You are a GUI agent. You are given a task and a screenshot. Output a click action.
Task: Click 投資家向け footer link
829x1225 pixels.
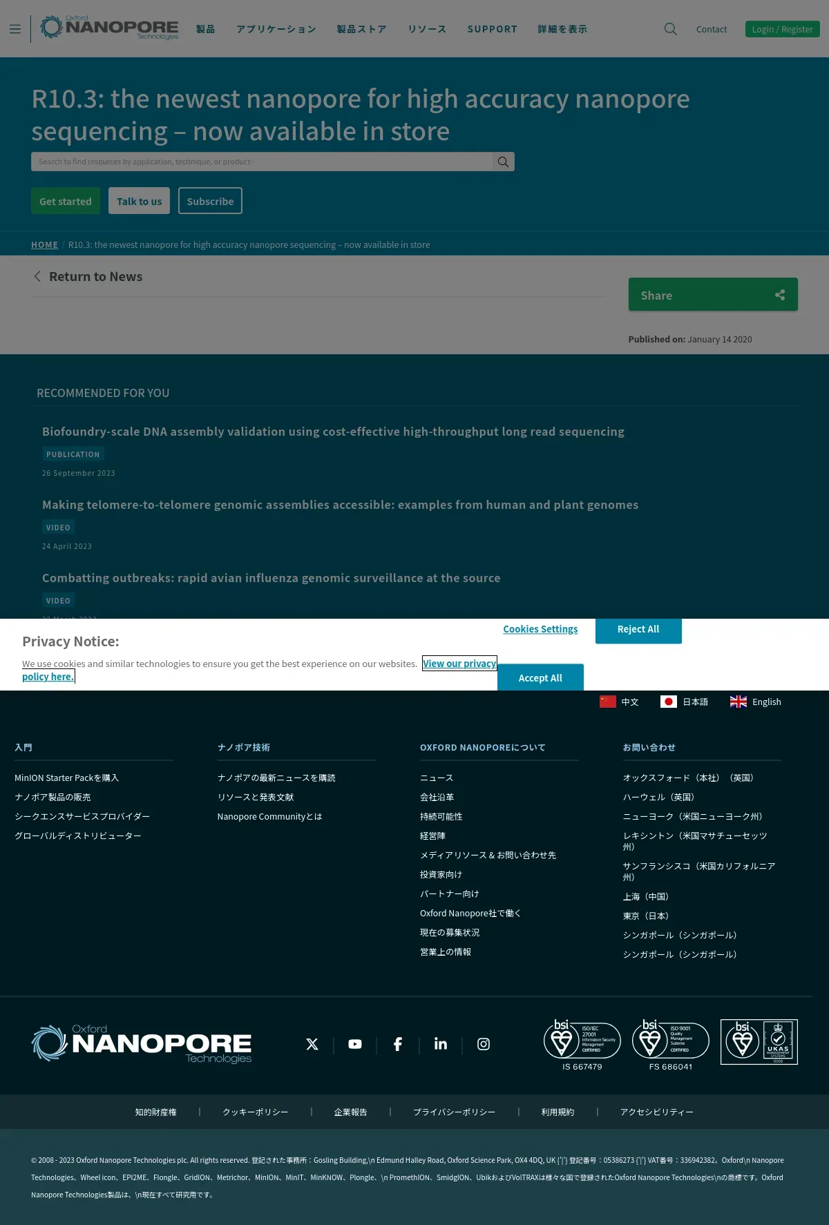pos(441,874)
